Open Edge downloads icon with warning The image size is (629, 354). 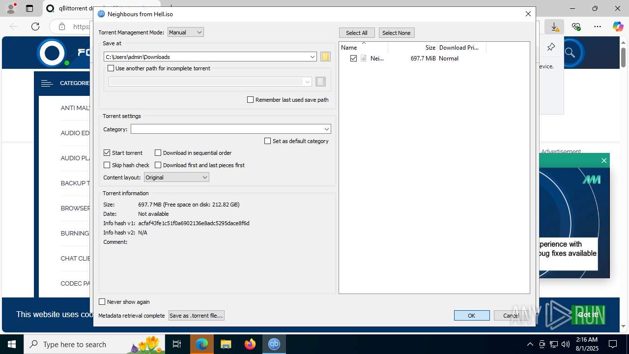pos(554,27)
